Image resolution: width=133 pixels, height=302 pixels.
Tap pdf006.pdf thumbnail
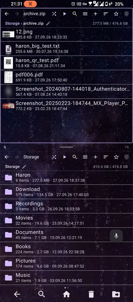click(8, 77)
